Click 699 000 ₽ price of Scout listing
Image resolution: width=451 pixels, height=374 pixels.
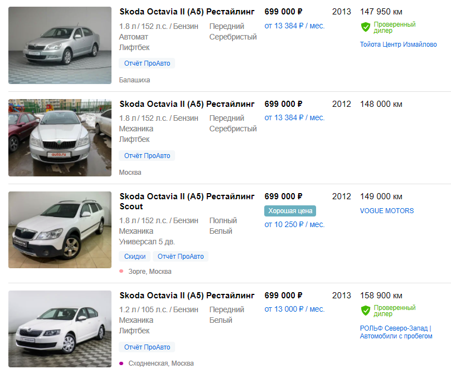coord(283,196)
